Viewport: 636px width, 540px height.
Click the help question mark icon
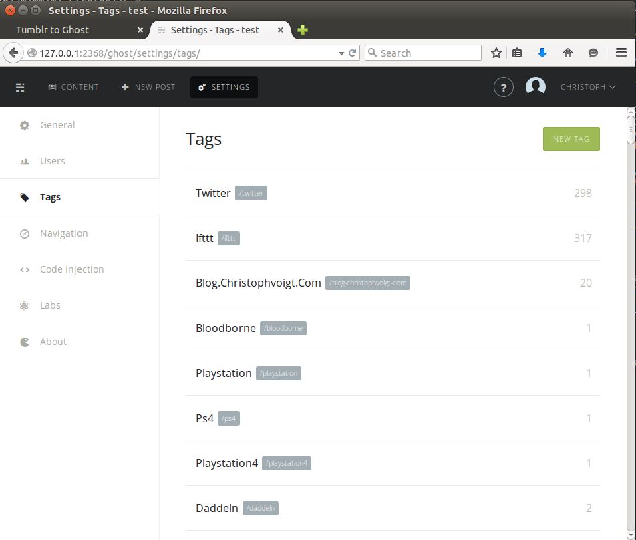(503, 88)
